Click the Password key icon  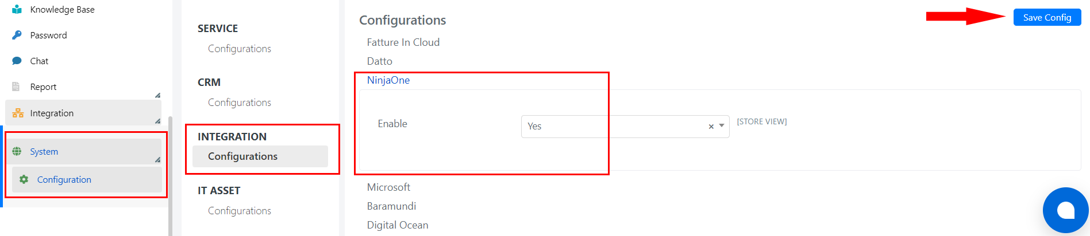(x=17, y=35)
